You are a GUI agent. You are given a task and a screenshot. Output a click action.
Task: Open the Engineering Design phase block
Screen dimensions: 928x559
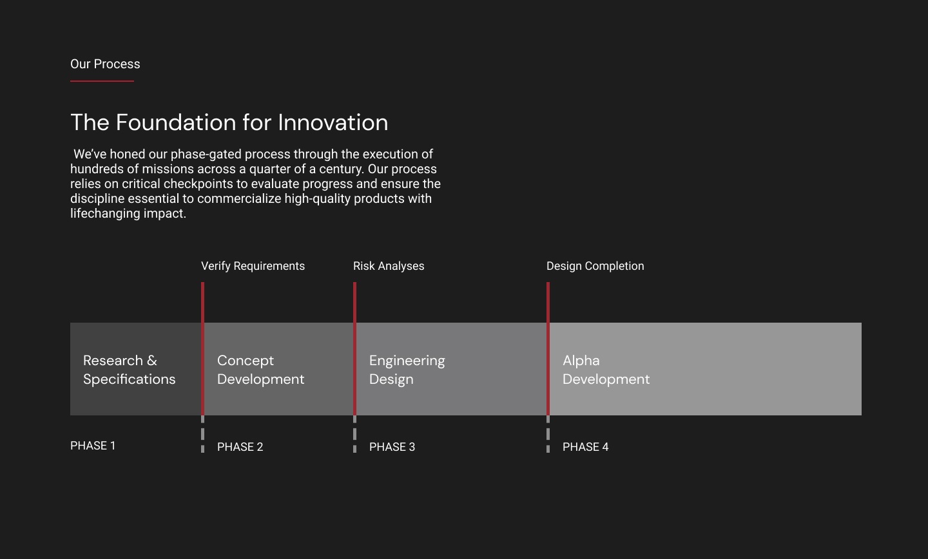pos(451,369)
